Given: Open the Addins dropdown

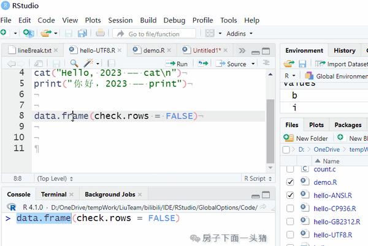Looking at the screenshot, I should [239, 34].
